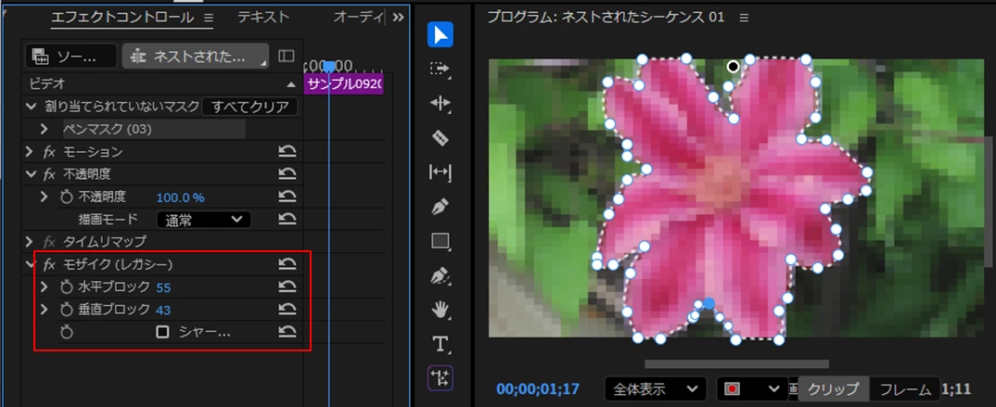Open the ネストされた... sequence dropdown

(x=196, y=56)
